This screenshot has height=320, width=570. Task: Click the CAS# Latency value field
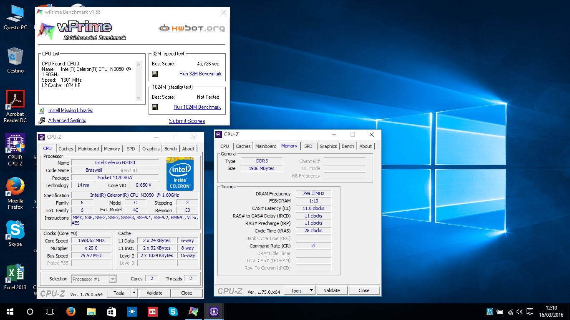point(313,208)
